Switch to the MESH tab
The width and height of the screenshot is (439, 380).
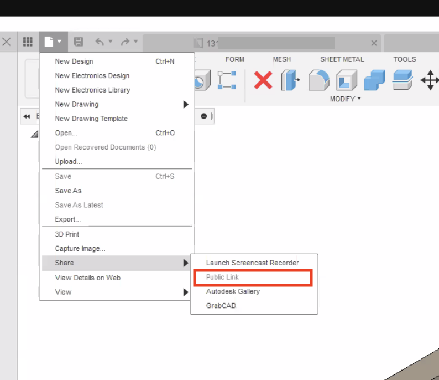tap(281, 59)
